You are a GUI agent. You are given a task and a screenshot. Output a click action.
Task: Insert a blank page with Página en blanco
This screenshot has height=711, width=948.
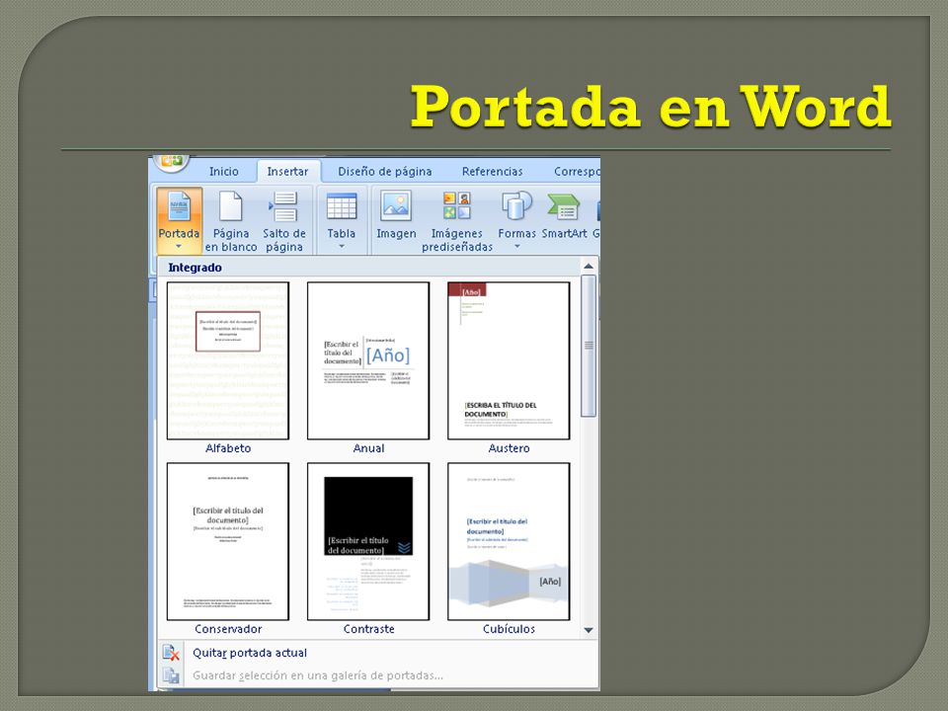coord(230,221)
